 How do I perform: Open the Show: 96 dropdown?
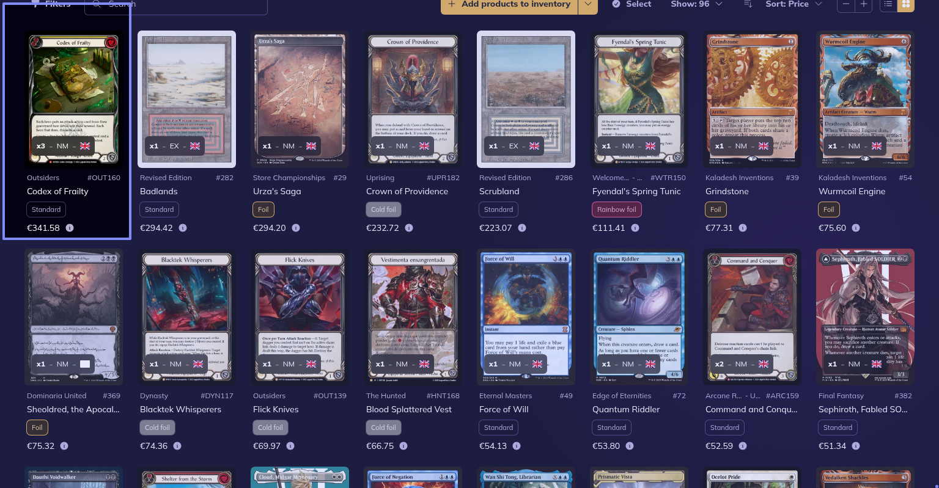pos(696,4)
